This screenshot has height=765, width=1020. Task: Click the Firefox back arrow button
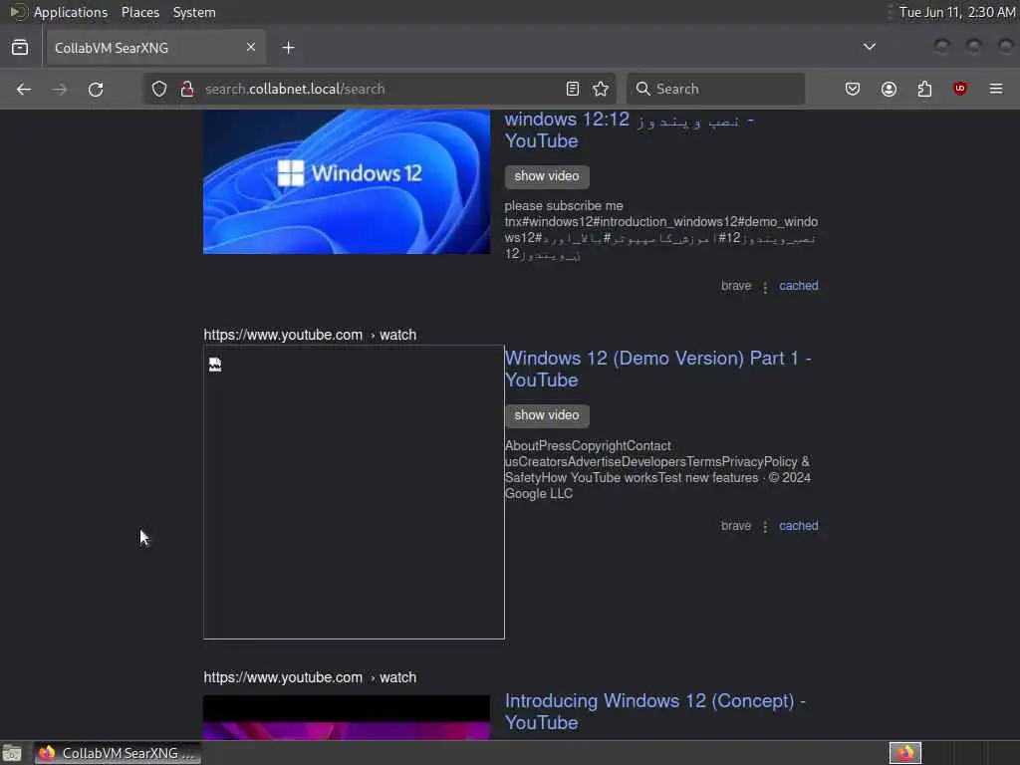coord(24,89)
